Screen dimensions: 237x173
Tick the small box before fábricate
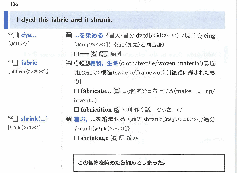pos(76,91)
